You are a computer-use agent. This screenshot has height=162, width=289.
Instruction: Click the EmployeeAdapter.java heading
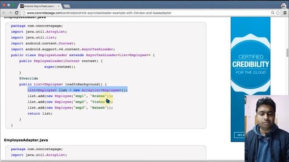[x=26, y=140]
